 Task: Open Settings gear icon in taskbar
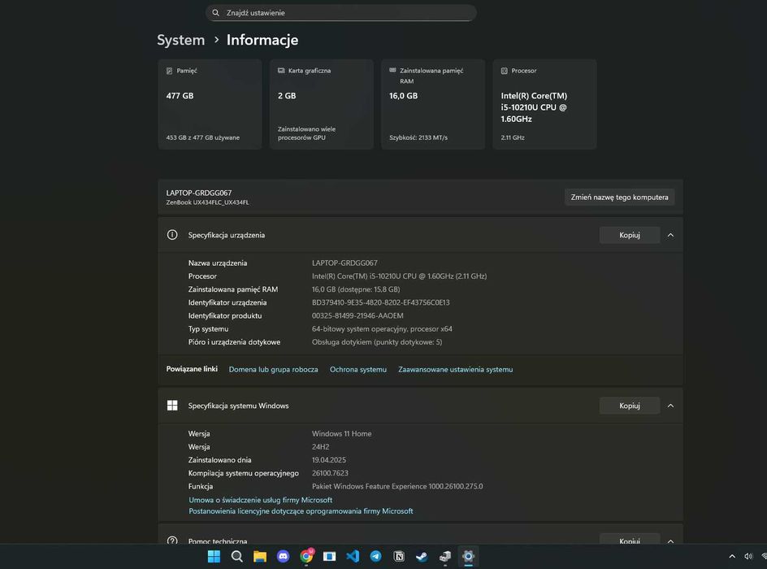point(468,556)
